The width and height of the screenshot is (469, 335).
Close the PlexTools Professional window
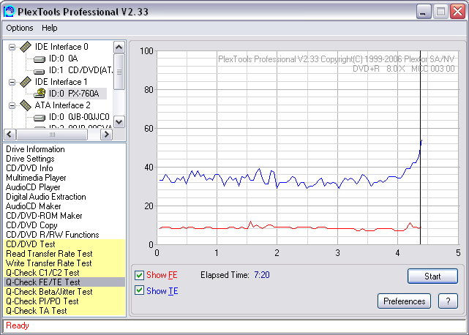(x=457, y=12)
